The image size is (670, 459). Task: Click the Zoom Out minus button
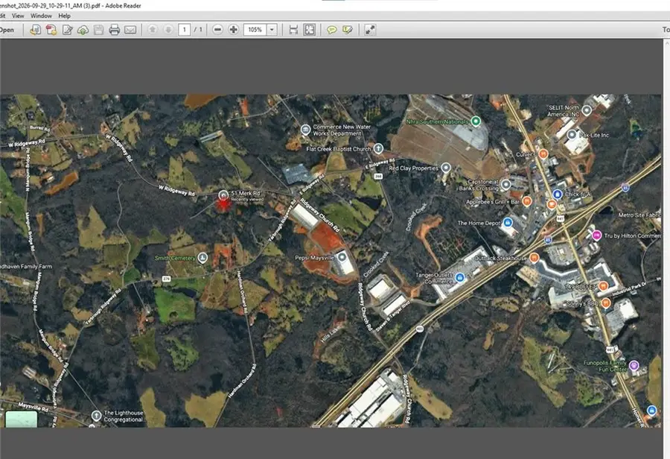(217, 30)
